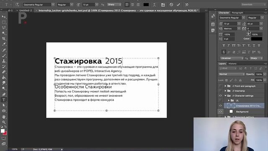Click the Create warped text icon
Image resolution: width=268 pixels, height=151 pixels.
point(155,5)
